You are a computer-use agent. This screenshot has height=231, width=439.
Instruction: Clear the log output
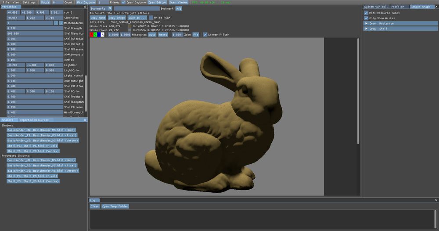click(x=95, y=206)
